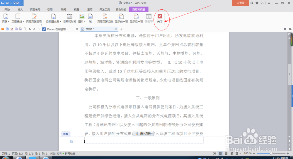
Task: Expand the 页眉横线 dropdown arrow
Action: point(23,22)
